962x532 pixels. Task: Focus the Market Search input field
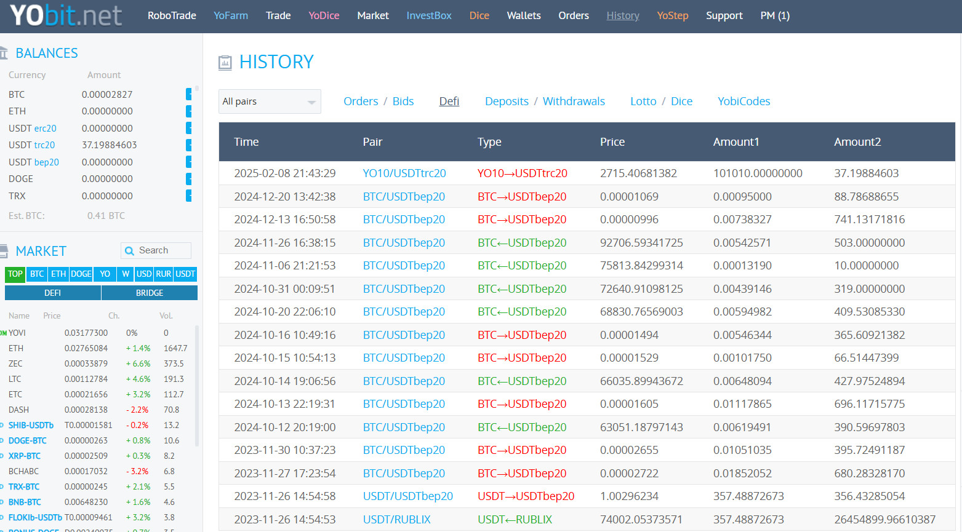(x=156, y=250)
